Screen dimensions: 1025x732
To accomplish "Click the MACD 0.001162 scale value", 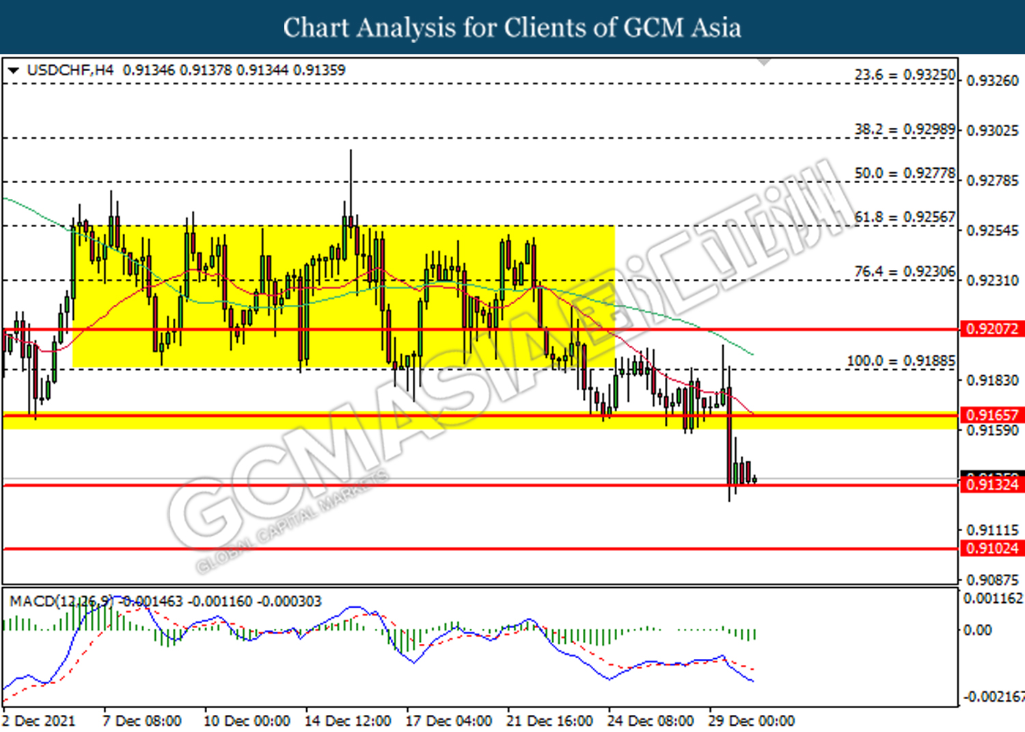I will pyautogui.click(x=994, y=599).
